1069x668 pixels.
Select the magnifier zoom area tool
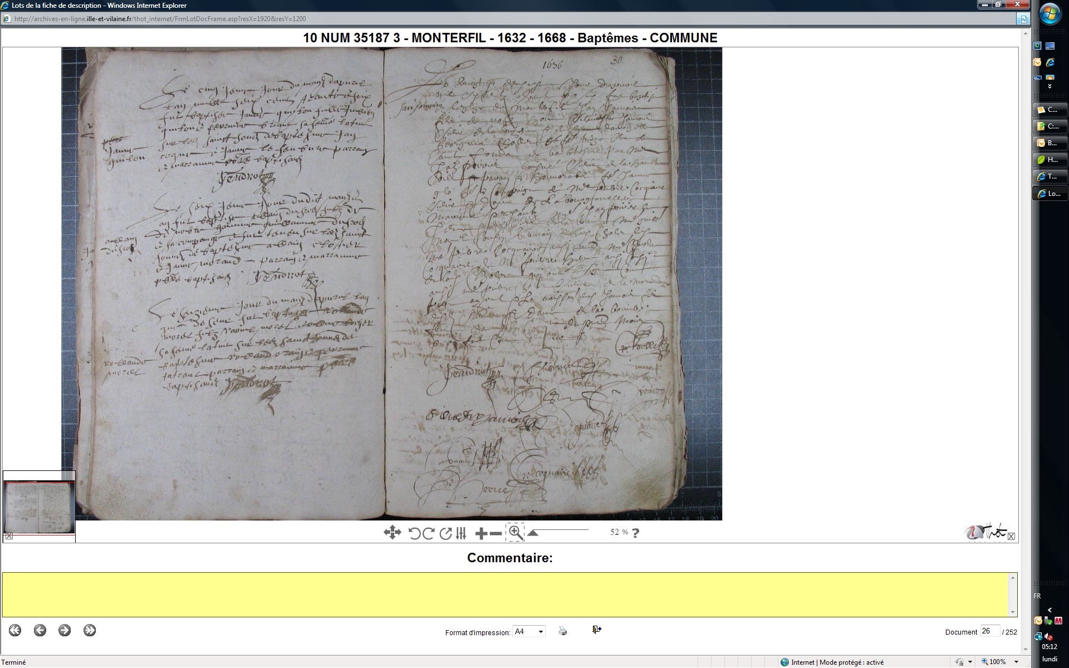click(x=516, y=533)
